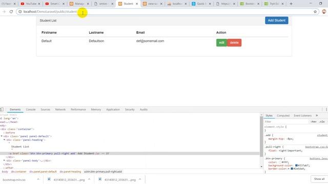
Task: Select body in the DOM breadcrumb
Action: click(5, 172)
